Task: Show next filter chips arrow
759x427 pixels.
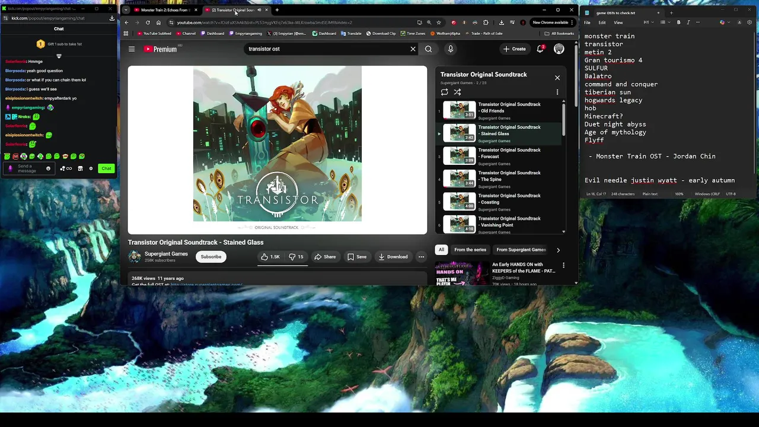Action: [558, 250]
